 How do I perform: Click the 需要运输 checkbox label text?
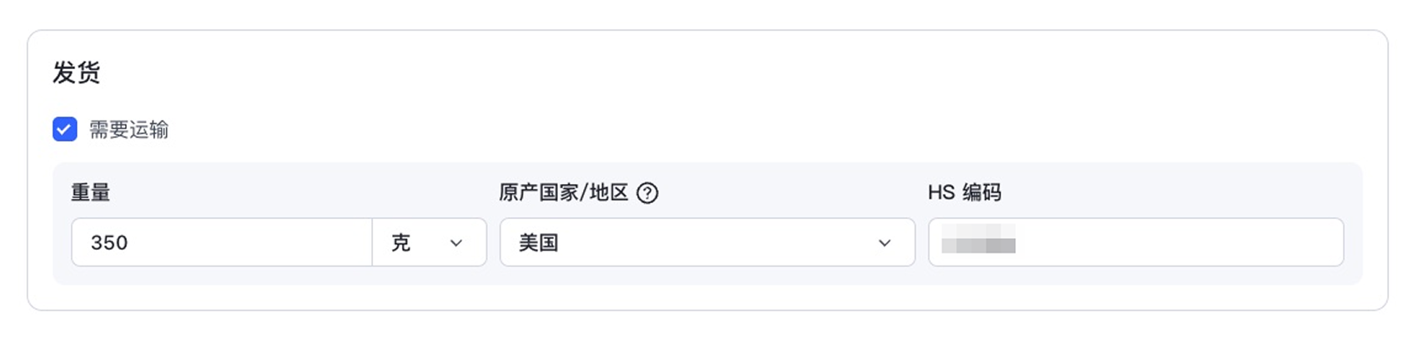(128, 130)
